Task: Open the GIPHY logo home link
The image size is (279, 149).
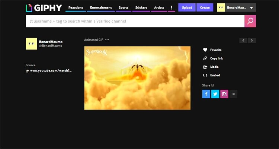Action: (x=44, y=8)
